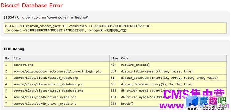Click db_driver_mysql.php entry in row 6

coord(45,97)
